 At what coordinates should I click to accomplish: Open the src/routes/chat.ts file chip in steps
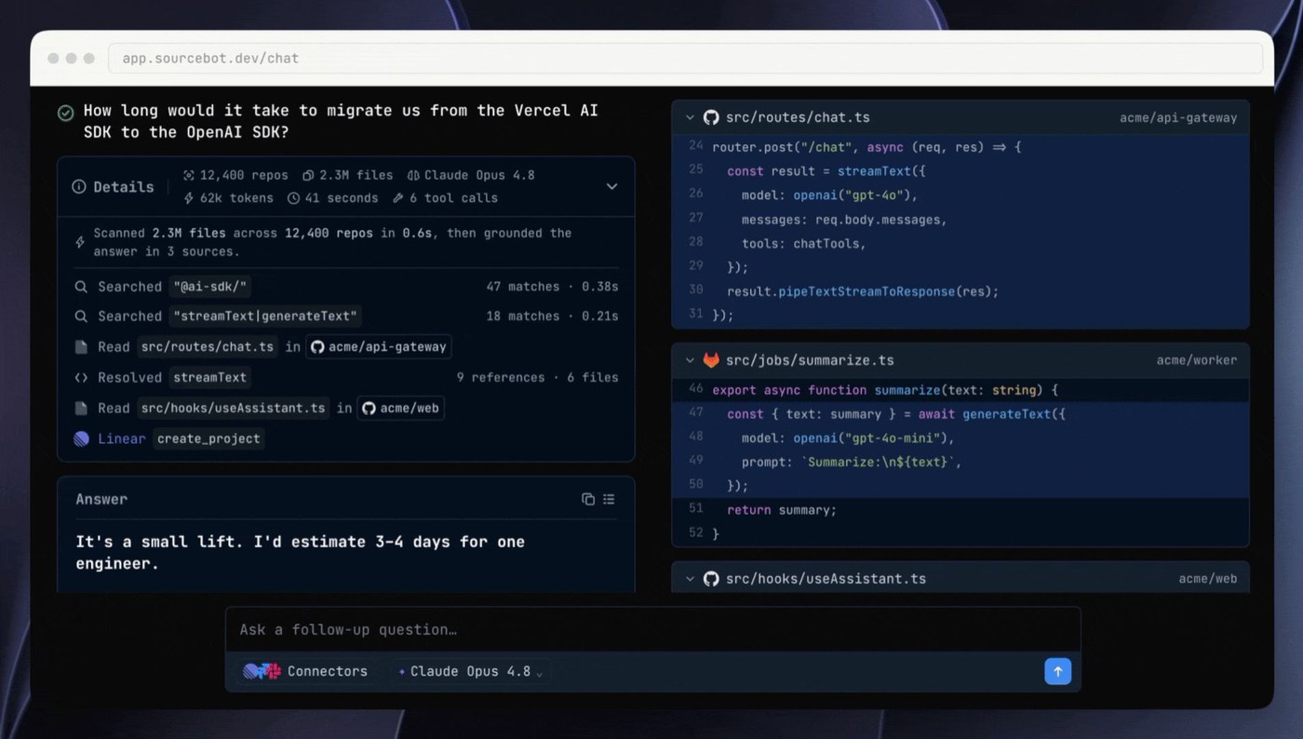[208, 347]
